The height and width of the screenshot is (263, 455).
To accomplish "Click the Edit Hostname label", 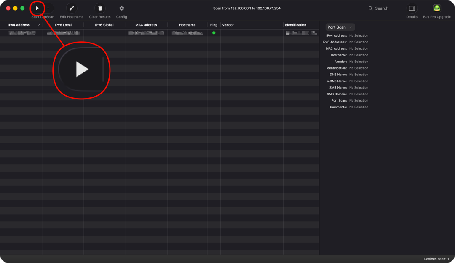I will point(72,17).
